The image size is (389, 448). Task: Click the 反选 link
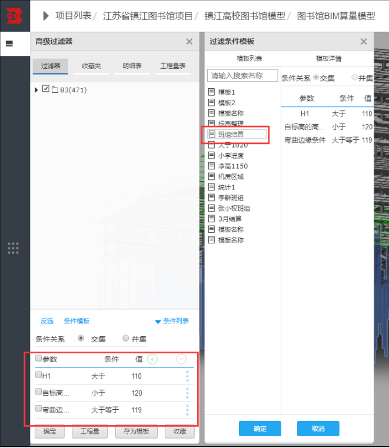point(47,321)
